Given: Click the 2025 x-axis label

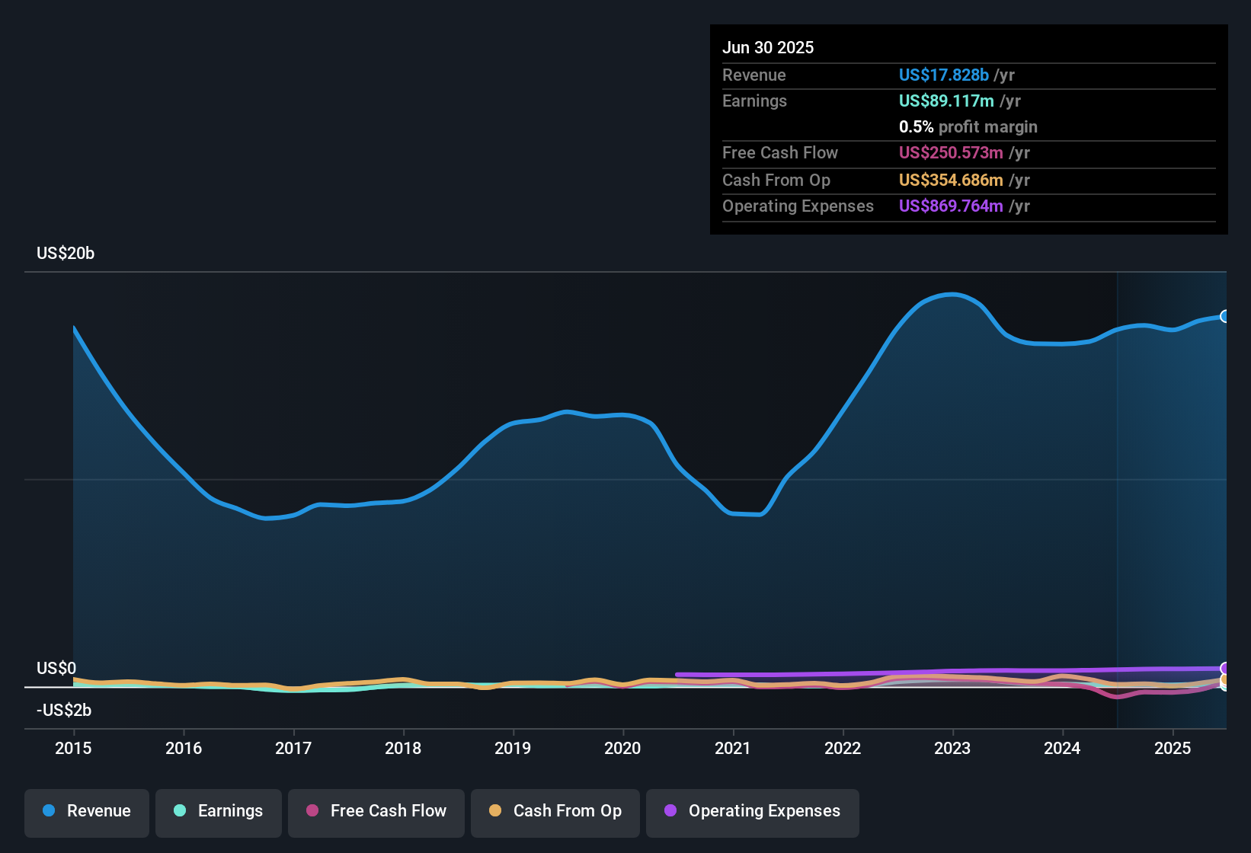Looking at the screenshot, I should click(1173, 749).
